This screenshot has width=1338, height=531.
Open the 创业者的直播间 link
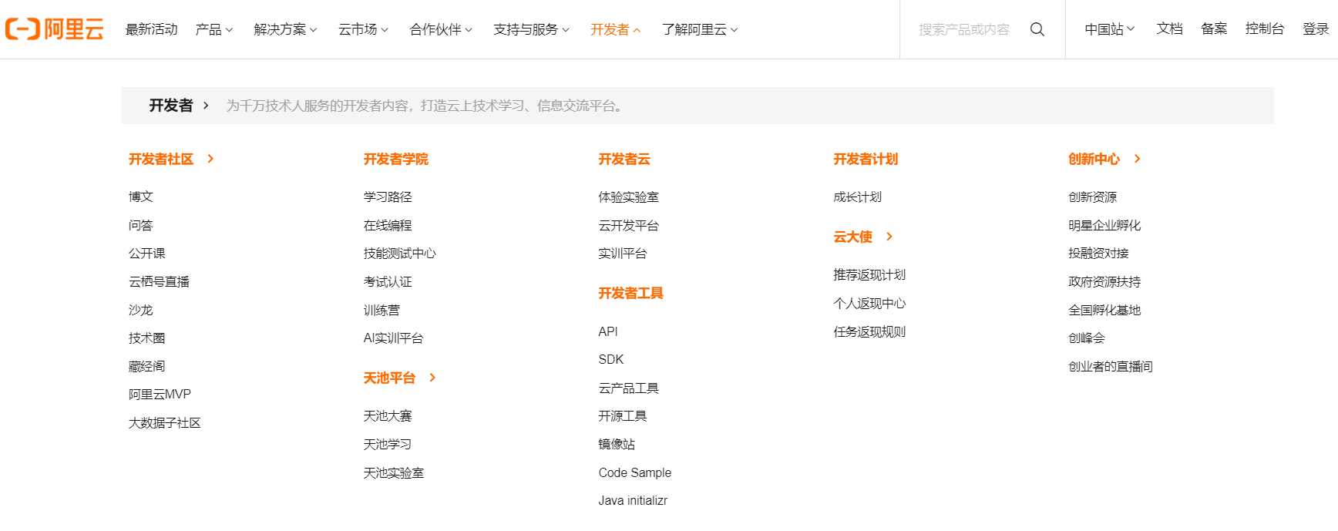click(1111, 366)
